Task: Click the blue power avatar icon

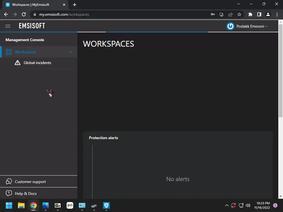Action: 230,26
